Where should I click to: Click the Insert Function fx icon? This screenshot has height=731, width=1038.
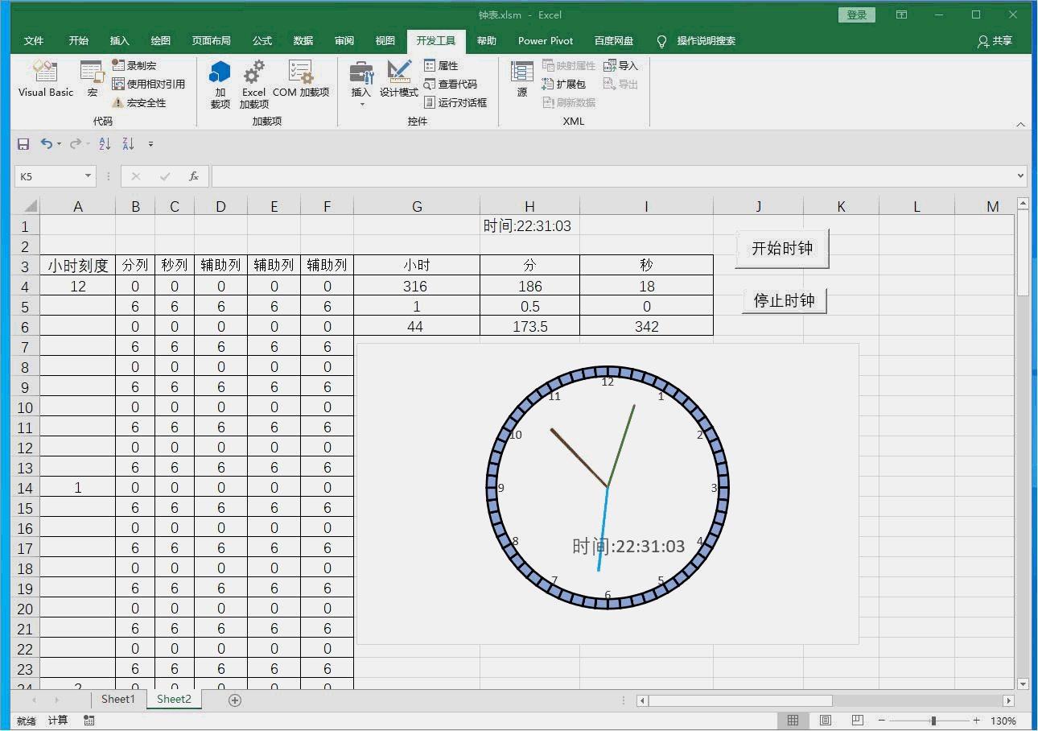[193, 176]
